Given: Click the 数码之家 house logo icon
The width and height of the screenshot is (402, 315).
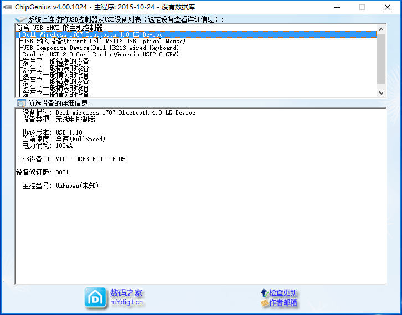Looking at the screenshot, I should click(95, 297).
